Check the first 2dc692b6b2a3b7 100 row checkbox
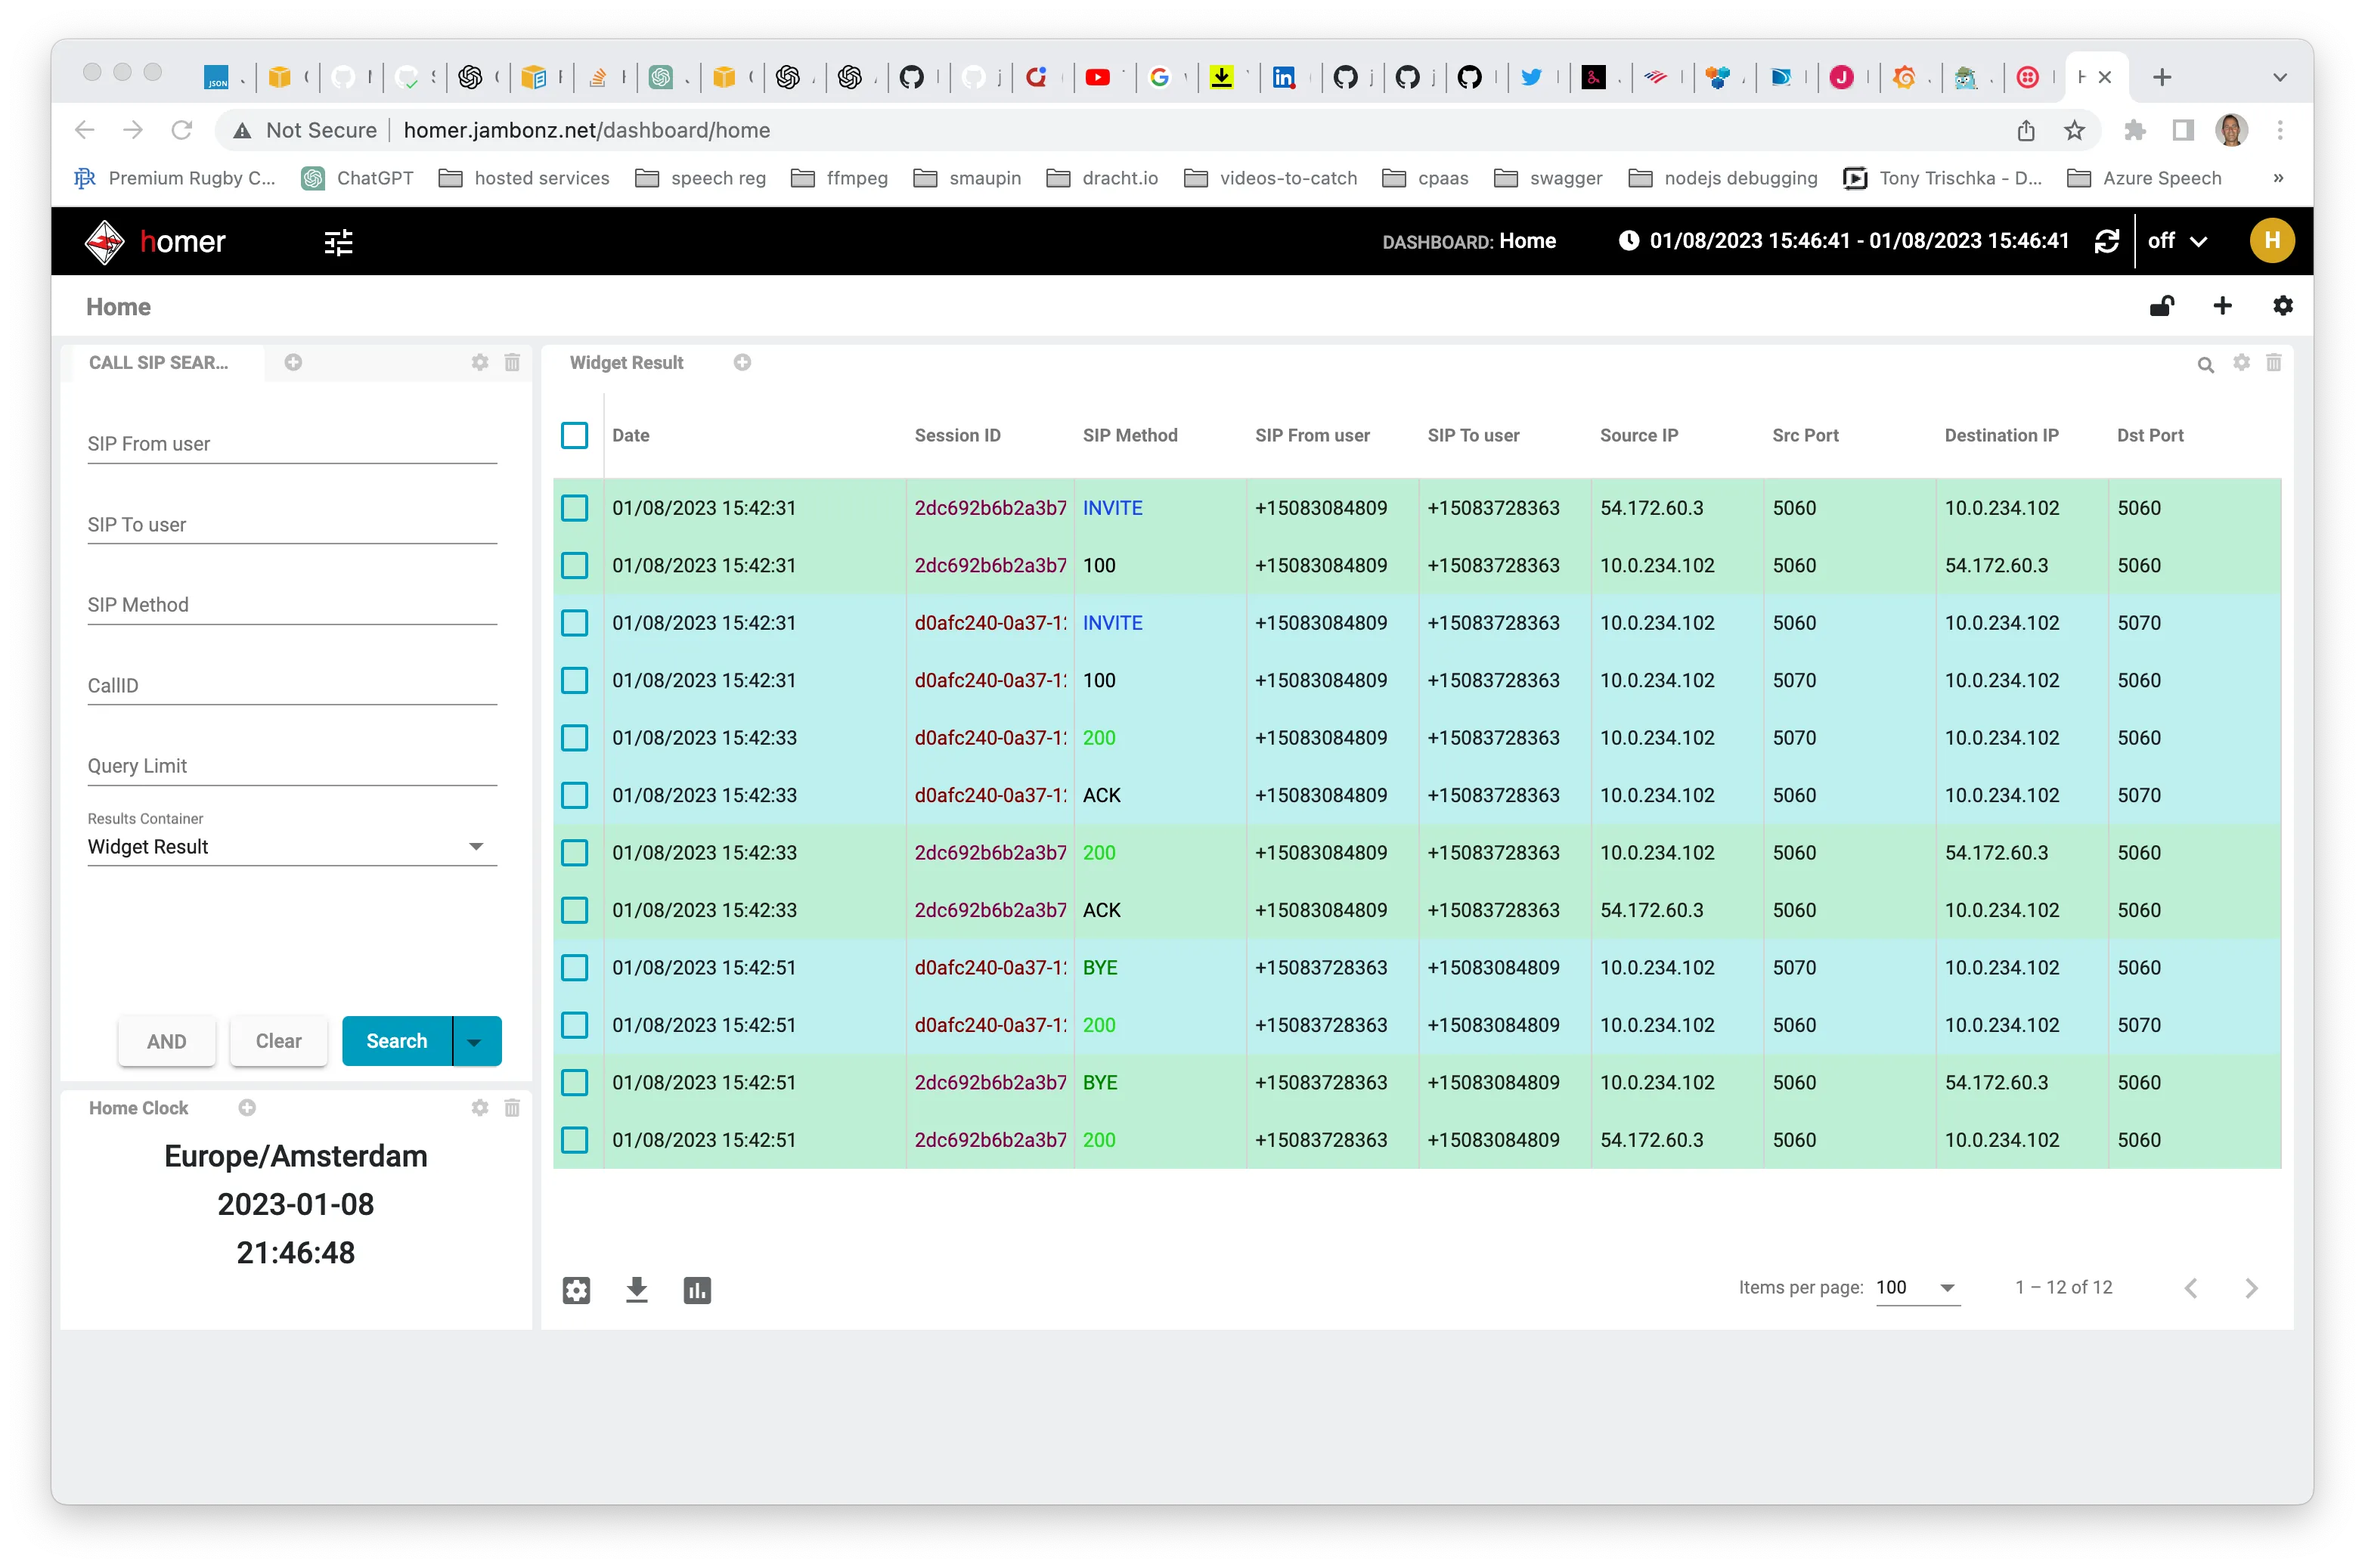Viewport: 2365px width, 1568px height. click(574, 566)
